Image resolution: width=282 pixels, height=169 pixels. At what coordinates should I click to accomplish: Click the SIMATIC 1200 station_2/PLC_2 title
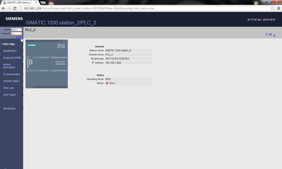61,23
